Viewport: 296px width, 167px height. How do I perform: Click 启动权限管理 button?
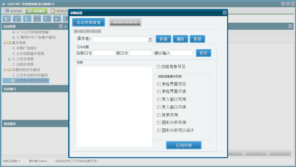coord(88,22)
